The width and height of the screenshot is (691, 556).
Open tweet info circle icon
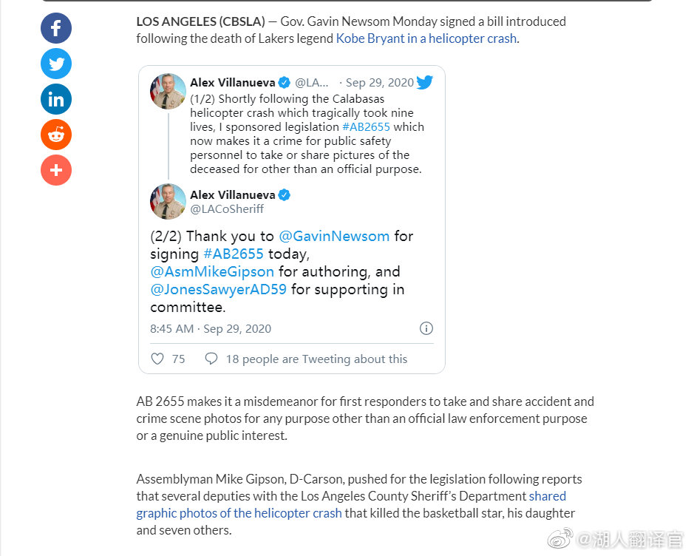(426, 328)
